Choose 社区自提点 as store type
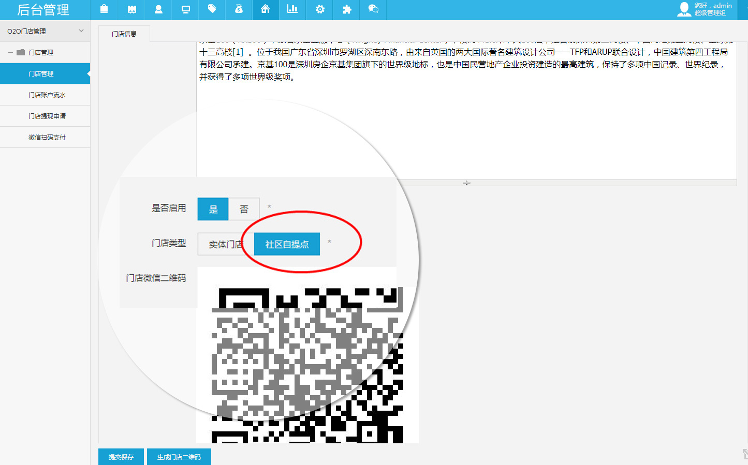748x465 pixels. point(287,244)
